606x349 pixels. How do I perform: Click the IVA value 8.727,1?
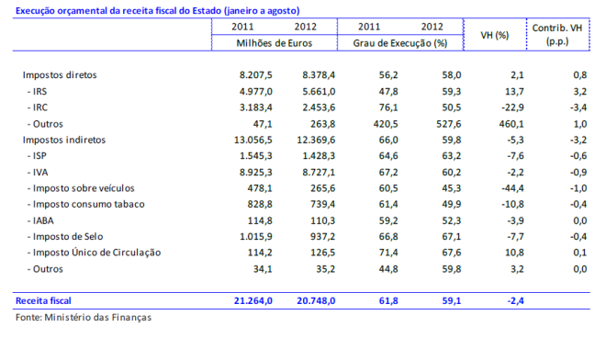click(x=319, y=173)
